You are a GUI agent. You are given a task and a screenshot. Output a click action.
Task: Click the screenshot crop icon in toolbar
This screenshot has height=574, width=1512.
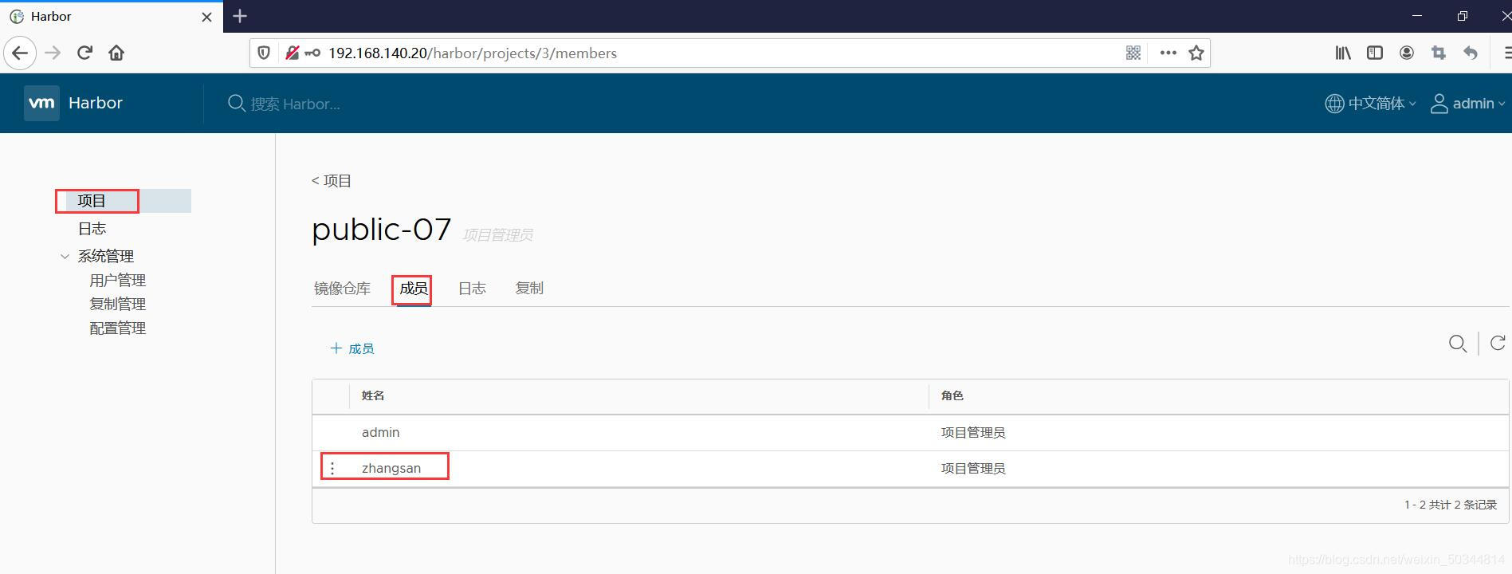(x=1439, y=53)
